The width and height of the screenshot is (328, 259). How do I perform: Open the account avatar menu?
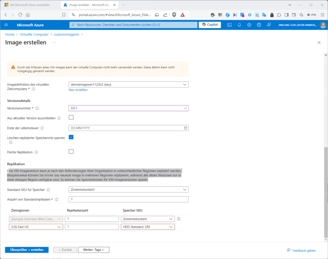click(323, 25)
